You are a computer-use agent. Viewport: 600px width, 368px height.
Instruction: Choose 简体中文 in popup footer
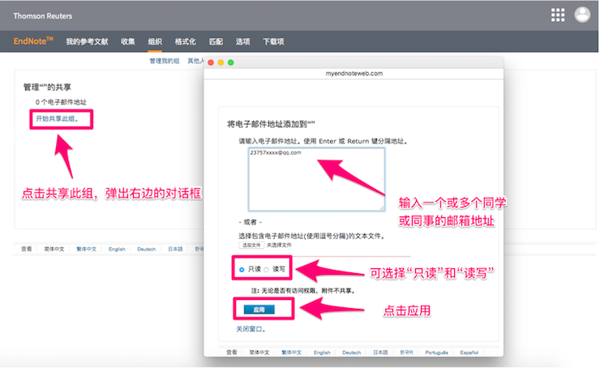[x=259, y=353]
